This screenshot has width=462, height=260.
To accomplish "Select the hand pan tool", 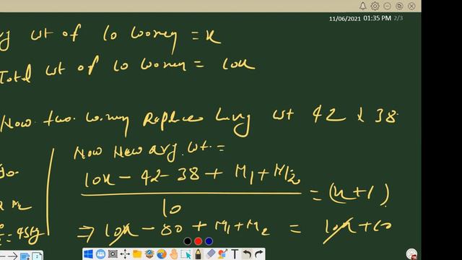I will (x=174, y=254).
